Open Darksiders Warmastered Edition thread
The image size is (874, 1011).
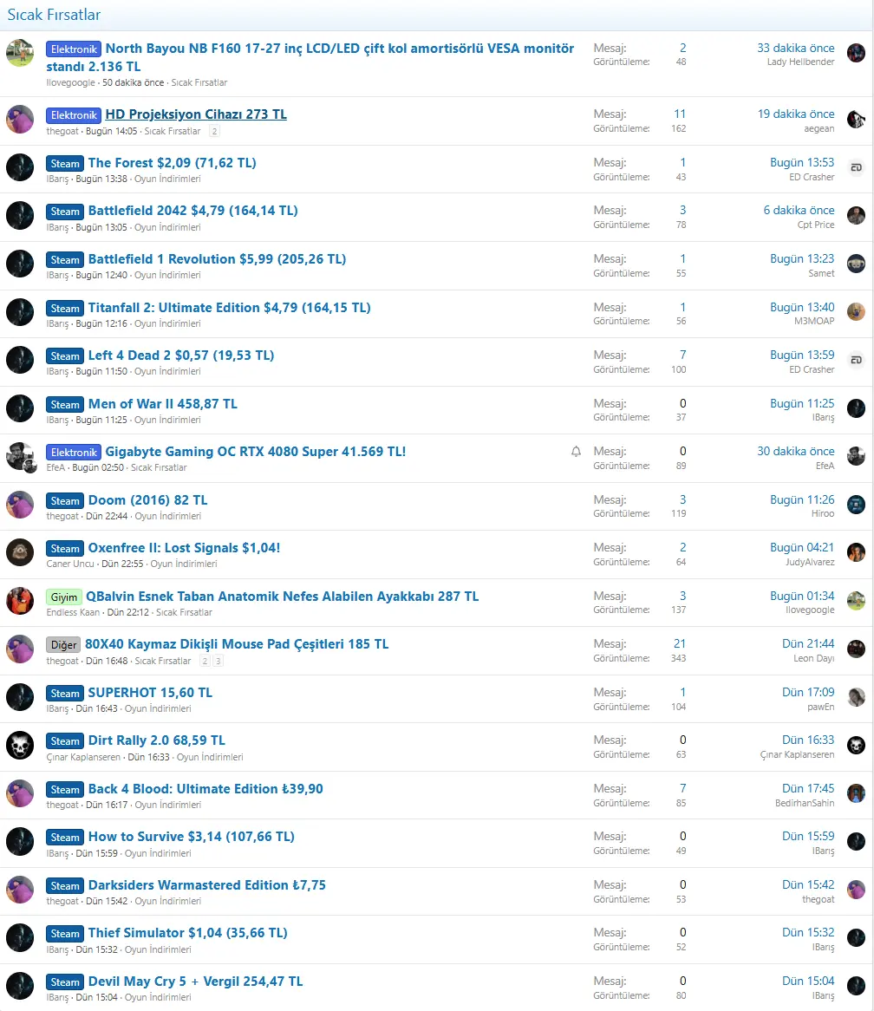[x=207, y=884]
